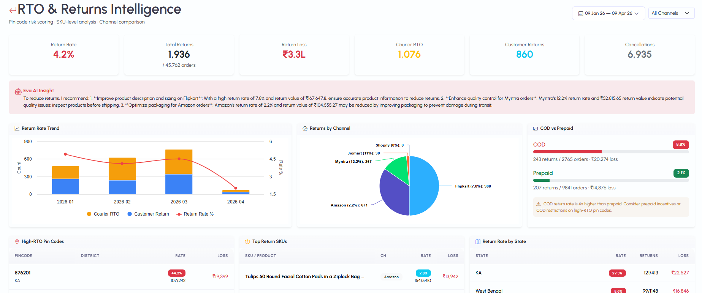Click the ₹22,527 loss for KA
Screen dimensions: 702x293
680,273
